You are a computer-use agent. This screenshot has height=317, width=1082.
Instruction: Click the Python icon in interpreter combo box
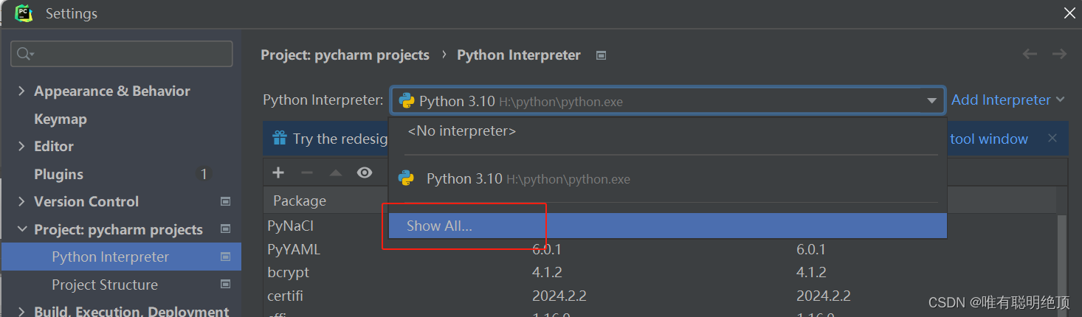pos(407,101)
